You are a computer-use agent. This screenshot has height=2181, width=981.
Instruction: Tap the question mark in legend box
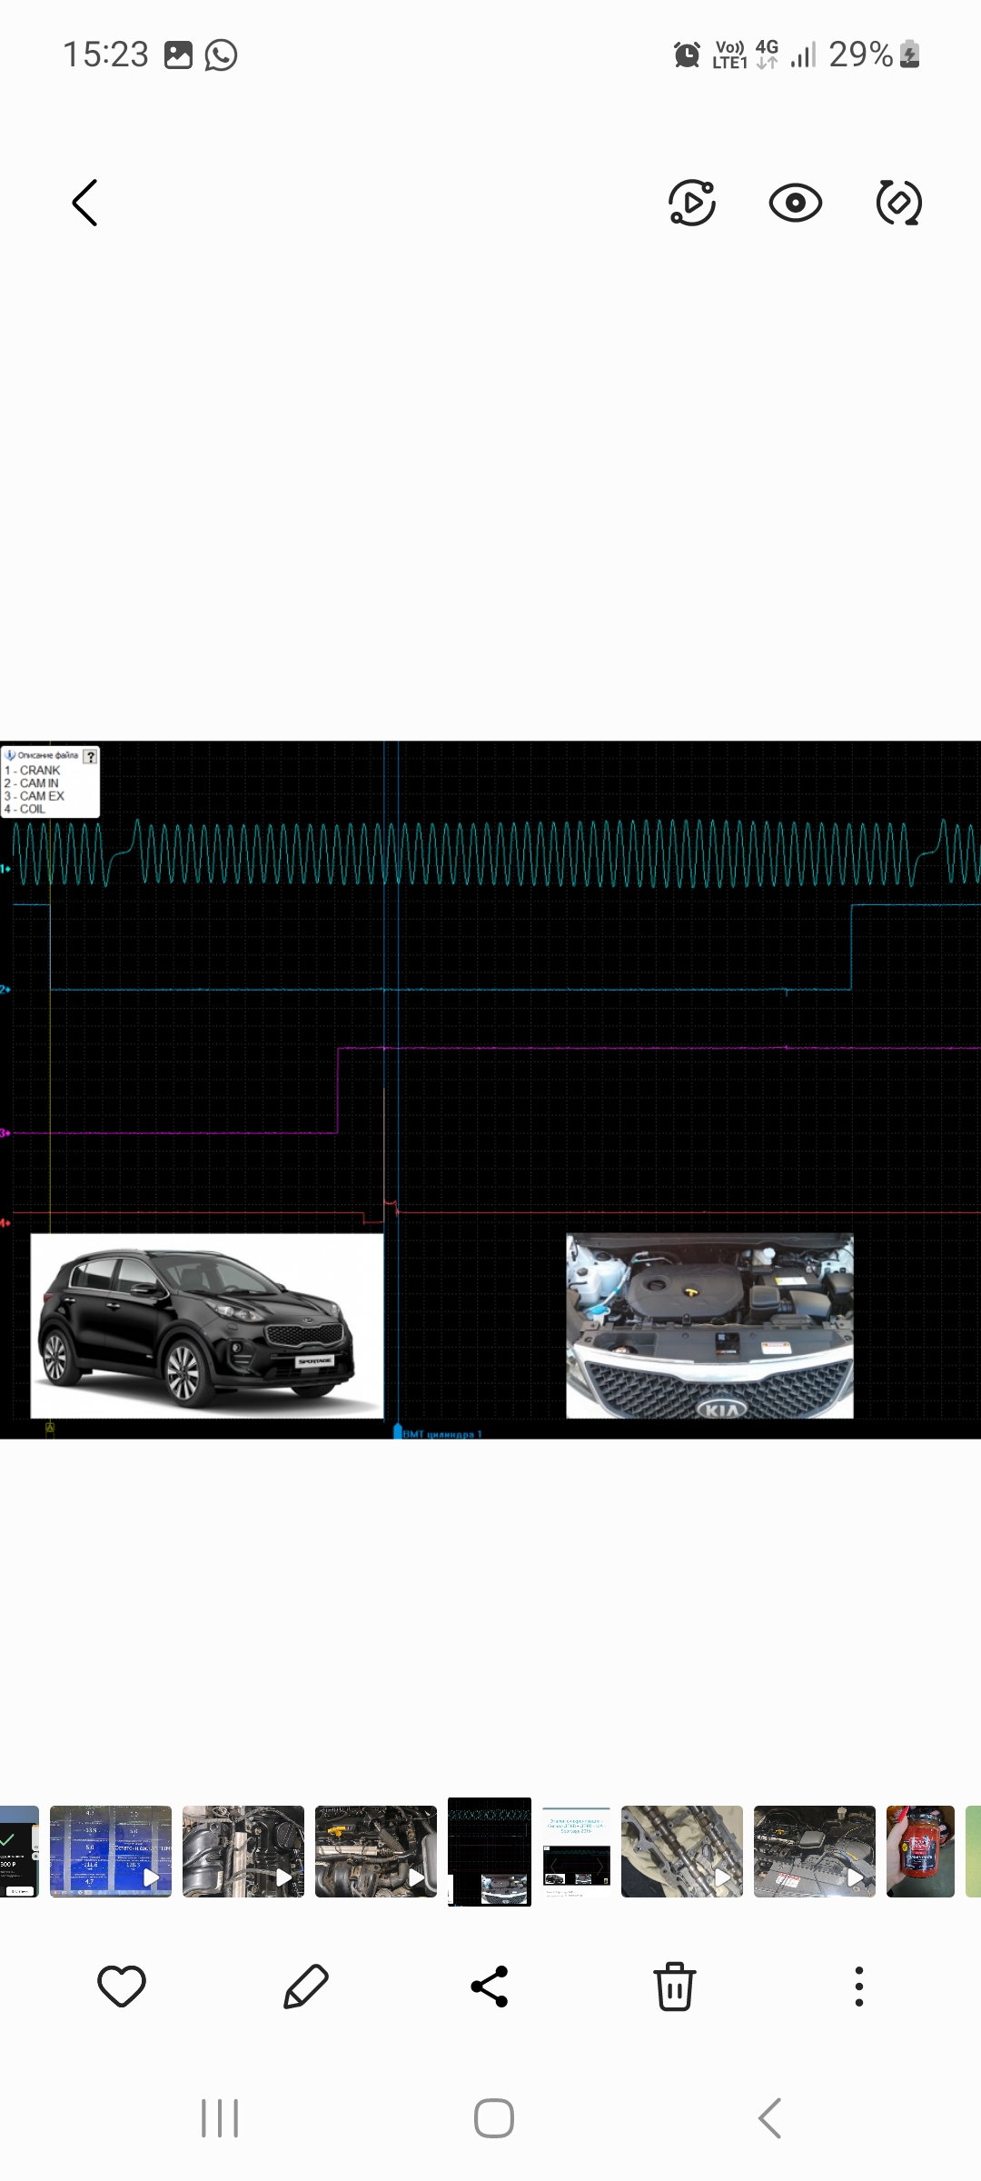(x=90, y=756)
